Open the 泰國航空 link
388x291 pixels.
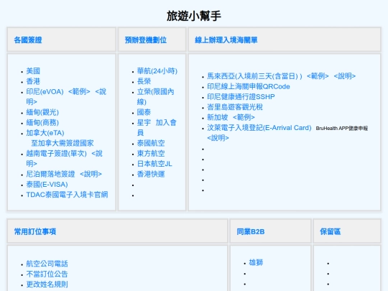point(151,143)
